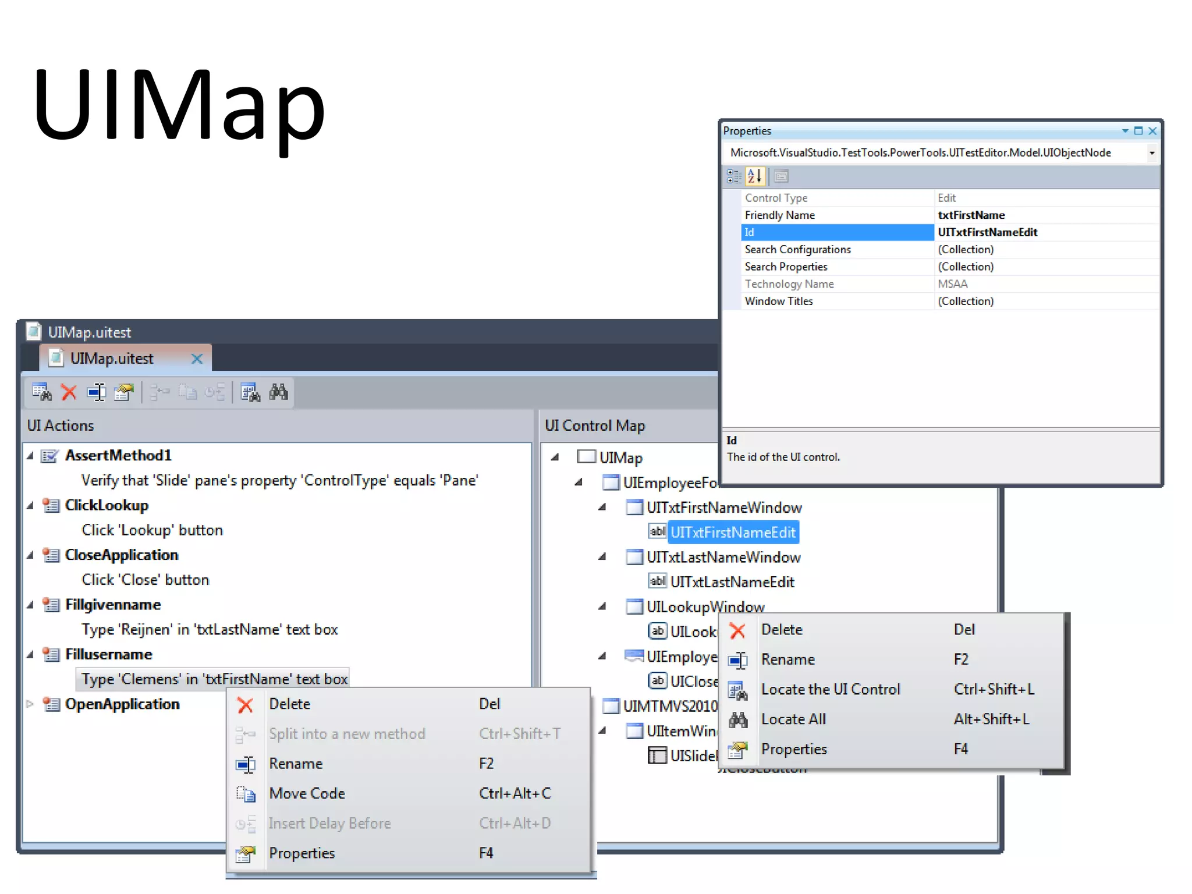Choose Move Code from the context menu
The width and height of the screenshot is (1192, 894).
pyautogui.click(x=307, y=793)
